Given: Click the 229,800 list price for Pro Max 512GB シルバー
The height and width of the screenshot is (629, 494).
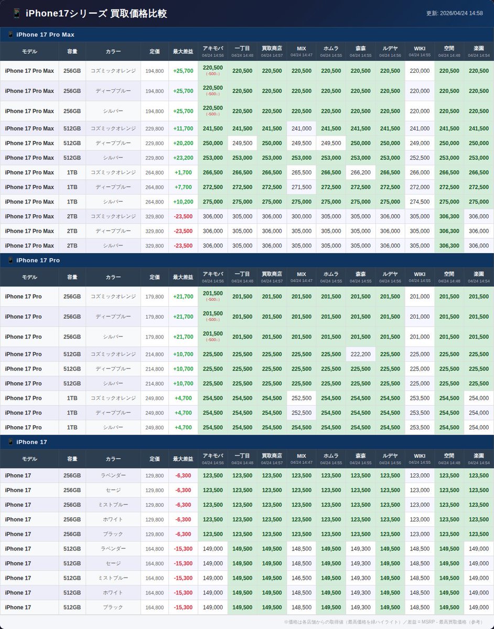Looking at the screenshot, I should click(155, 158).
